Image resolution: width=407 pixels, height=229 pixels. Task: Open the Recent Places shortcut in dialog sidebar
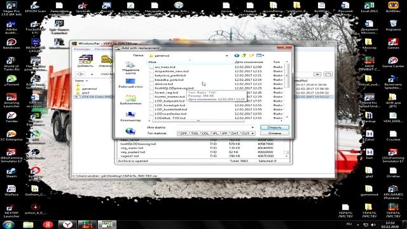(x=130, y=68)
